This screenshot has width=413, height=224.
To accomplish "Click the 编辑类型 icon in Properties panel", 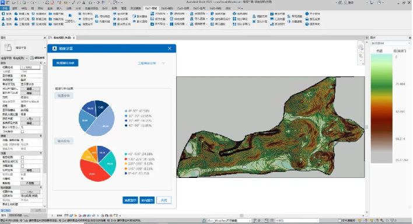I will pos(32,58).
